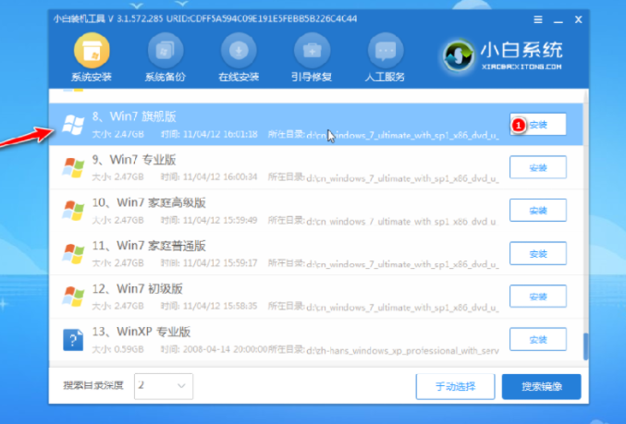Click time '11/04/12 16:00:34' text
This screenshot has width=626, height=424.
[220, 177]
